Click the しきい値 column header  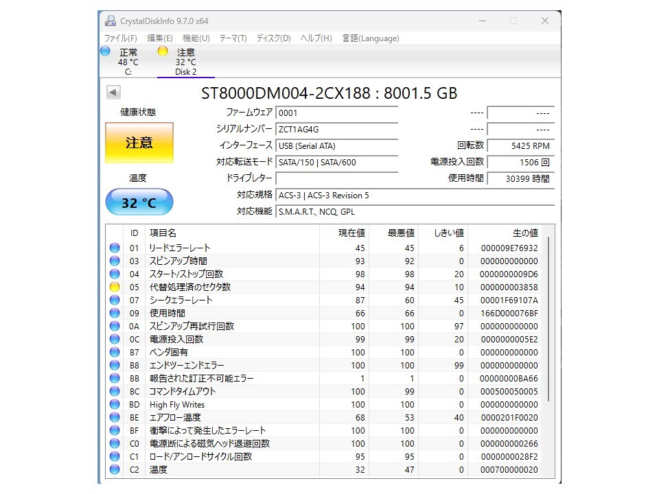tap(443, 233)
